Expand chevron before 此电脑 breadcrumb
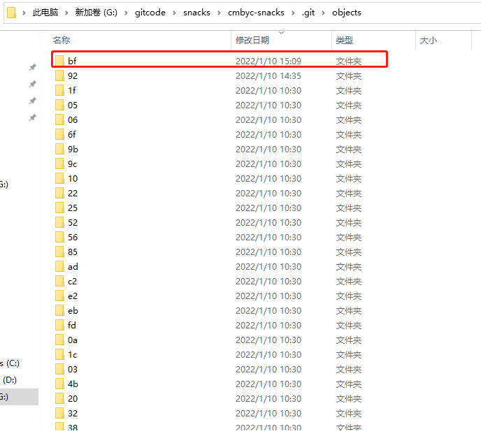This screenshot has height=436, width=481. [x=24, y=13]
